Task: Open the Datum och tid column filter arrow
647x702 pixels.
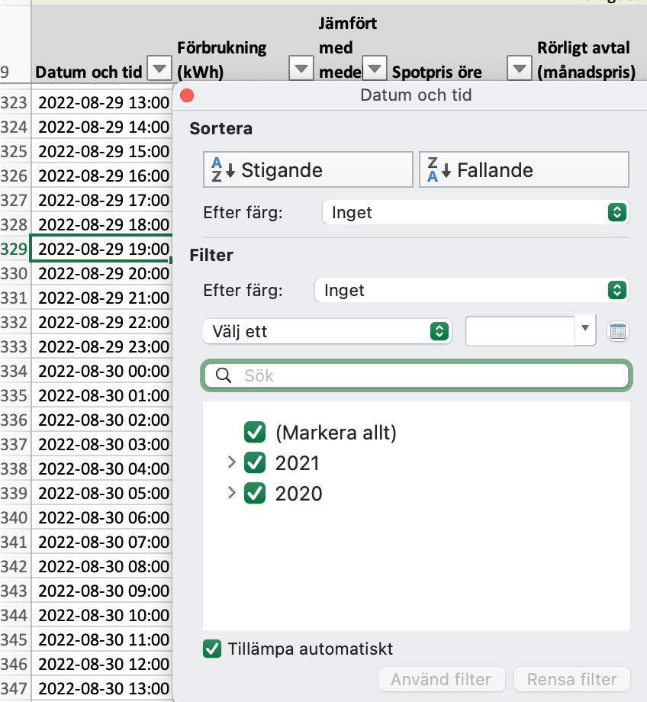Action: (x=159, y=68)
